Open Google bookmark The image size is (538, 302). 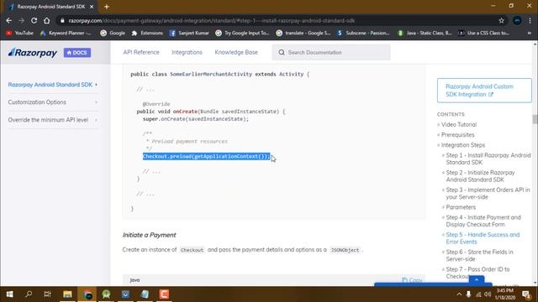click(113, 33)
